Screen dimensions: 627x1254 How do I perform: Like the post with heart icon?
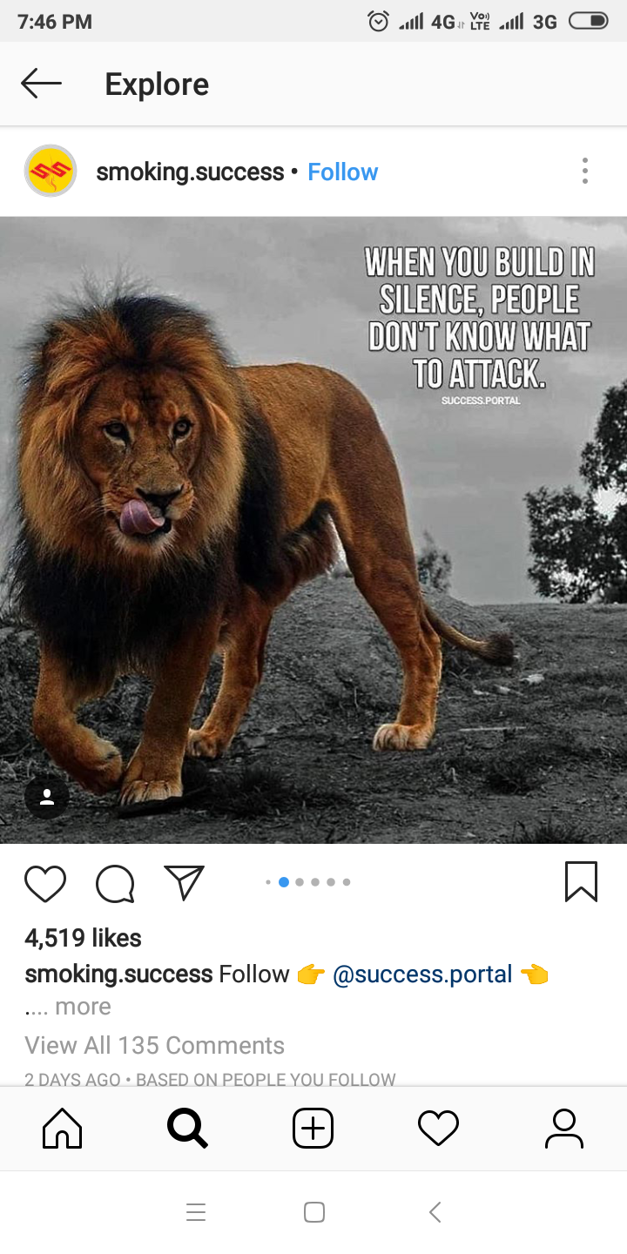(45, 883)
